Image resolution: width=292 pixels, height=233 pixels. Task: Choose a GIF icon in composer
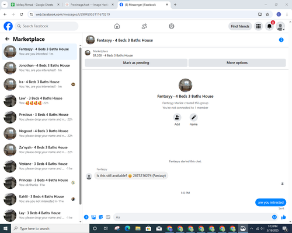pyautogui.click(x=108, y=217)
